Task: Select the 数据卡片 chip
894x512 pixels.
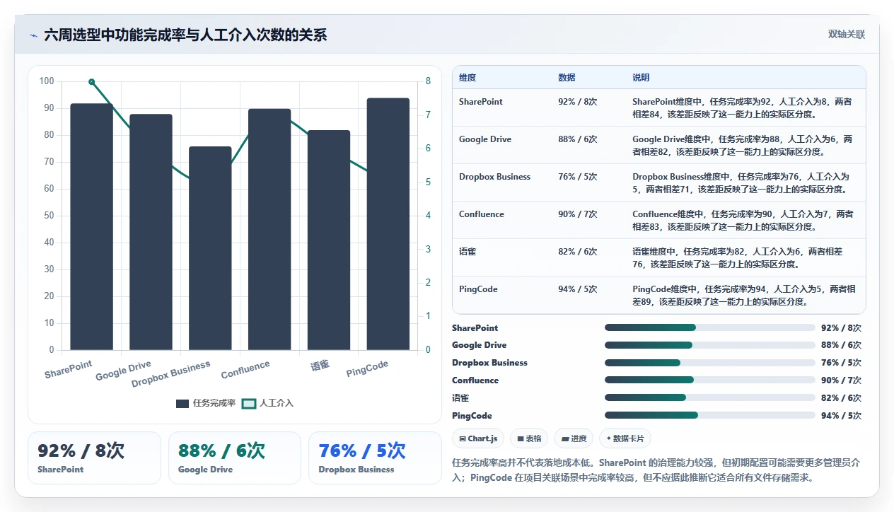Action: tap(625, 438)
